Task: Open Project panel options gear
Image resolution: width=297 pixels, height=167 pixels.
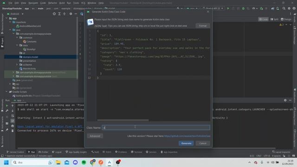Action: [71, 14]
